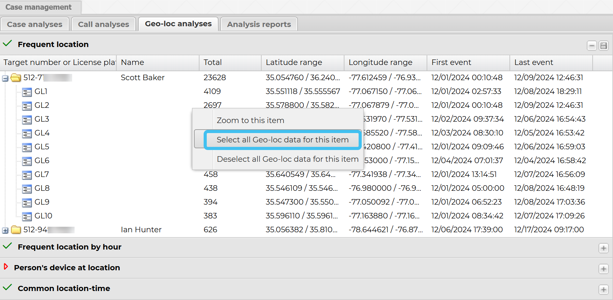Click the GL10 location item icon
The height and width of the screenshot is (300, 613).
tap(27, 216)
